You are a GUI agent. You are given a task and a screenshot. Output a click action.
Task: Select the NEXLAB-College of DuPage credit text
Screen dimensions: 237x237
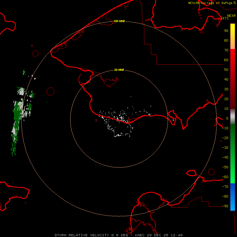point(210,3)
